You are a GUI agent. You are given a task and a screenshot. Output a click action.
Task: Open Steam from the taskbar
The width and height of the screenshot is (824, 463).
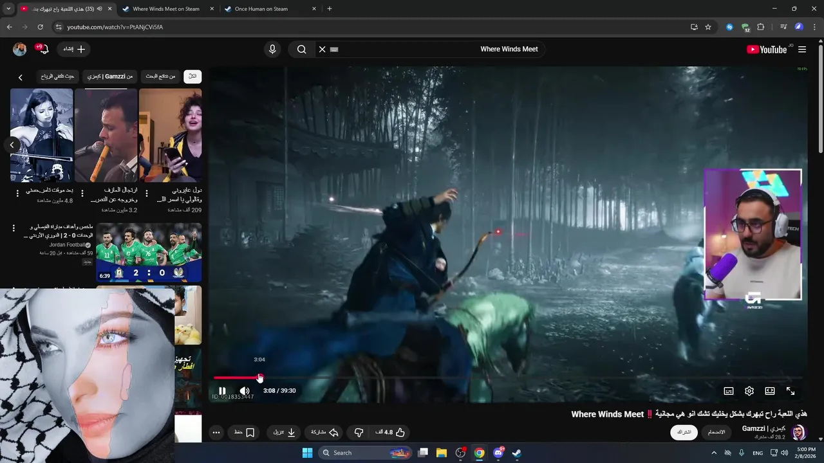click(516, 453)
